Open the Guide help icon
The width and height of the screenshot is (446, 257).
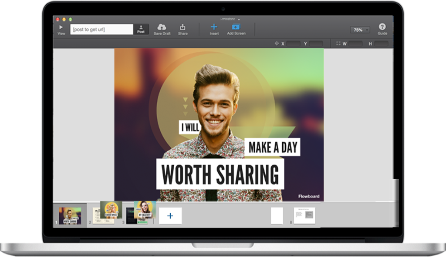(x=382, y=27)
